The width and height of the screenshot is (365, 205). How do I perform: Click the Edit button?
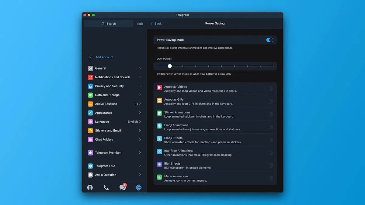click(x=140, y=24)
